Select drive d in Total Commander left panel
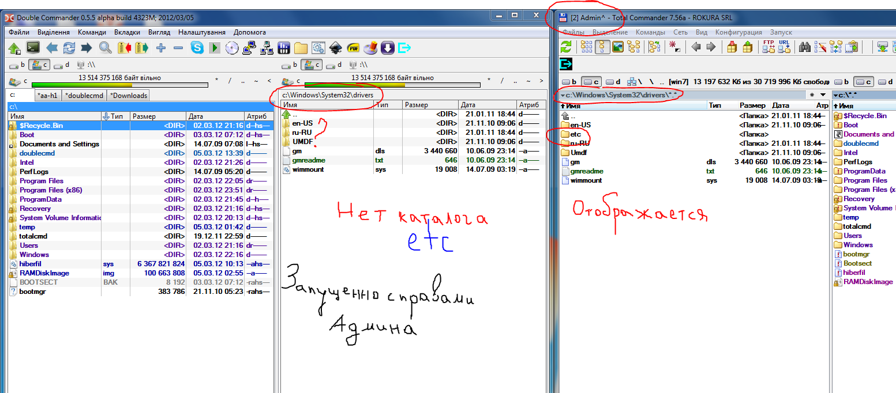The width and height of the screenshot is (896, 393). click(613, 82)
